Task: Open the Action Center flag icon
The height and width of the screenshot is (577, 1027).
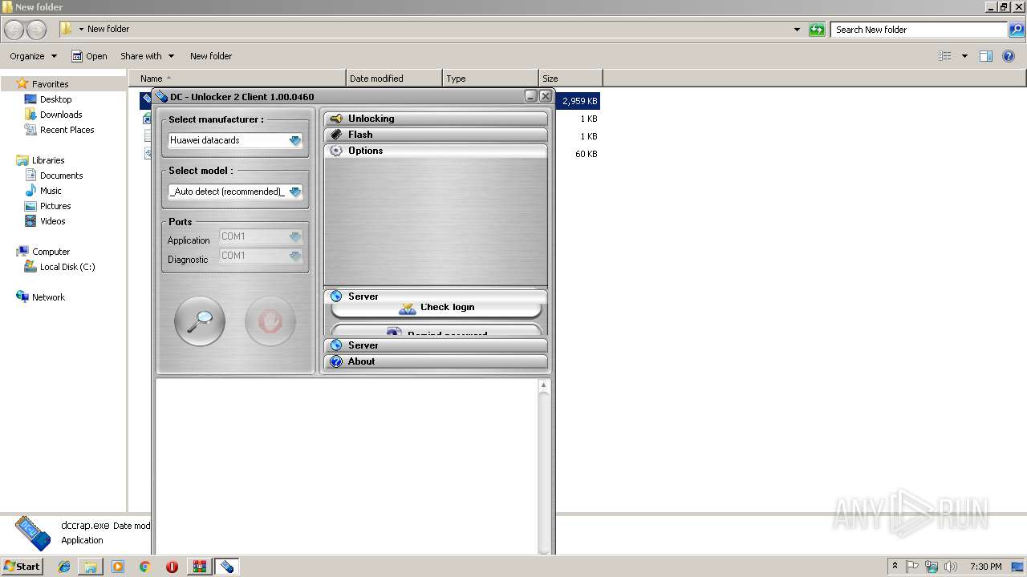Action: (x=912, y=567)
